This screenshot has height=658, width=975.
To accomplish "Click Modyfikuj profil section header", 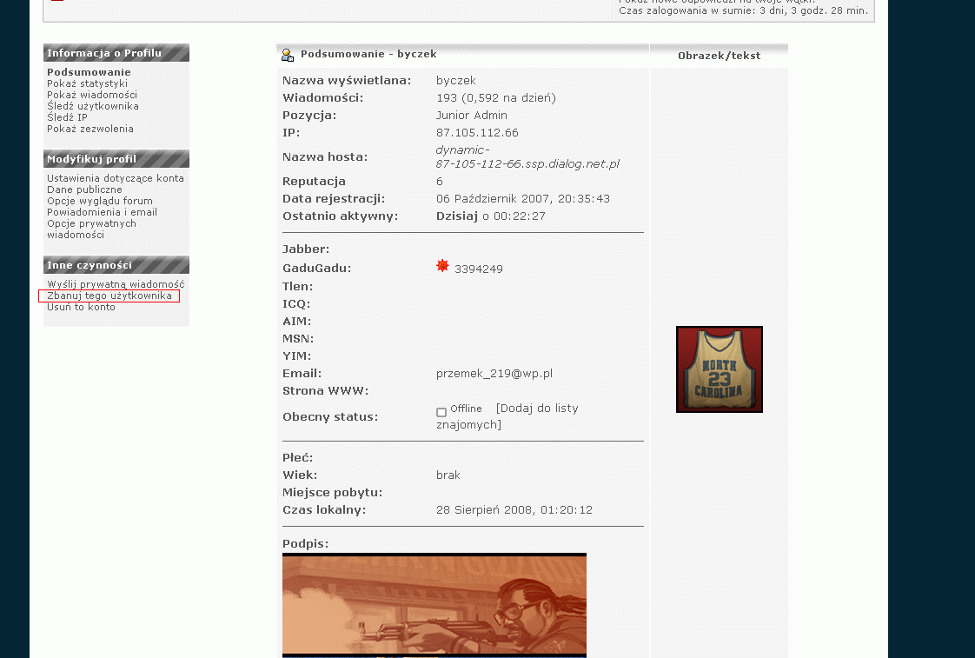I will pos(116,159).
